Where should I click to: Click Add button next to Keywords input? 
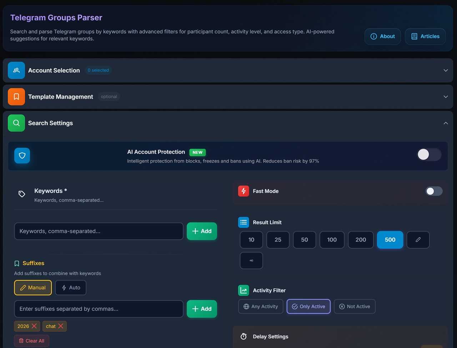[202, 231]
